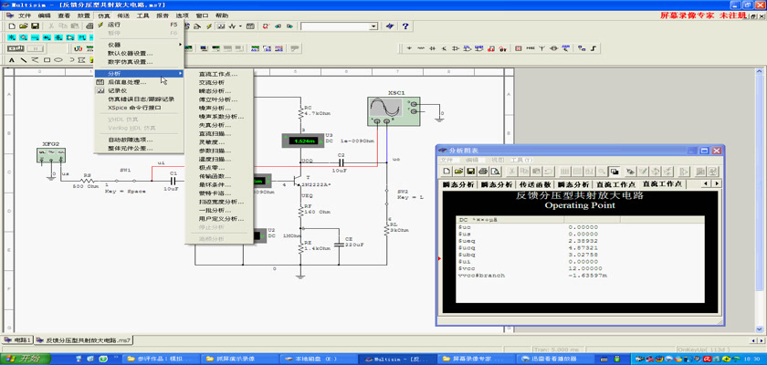The image size is (767, 365).
Task: Select the rectangle drawing tool
Action: coord(47,60)
